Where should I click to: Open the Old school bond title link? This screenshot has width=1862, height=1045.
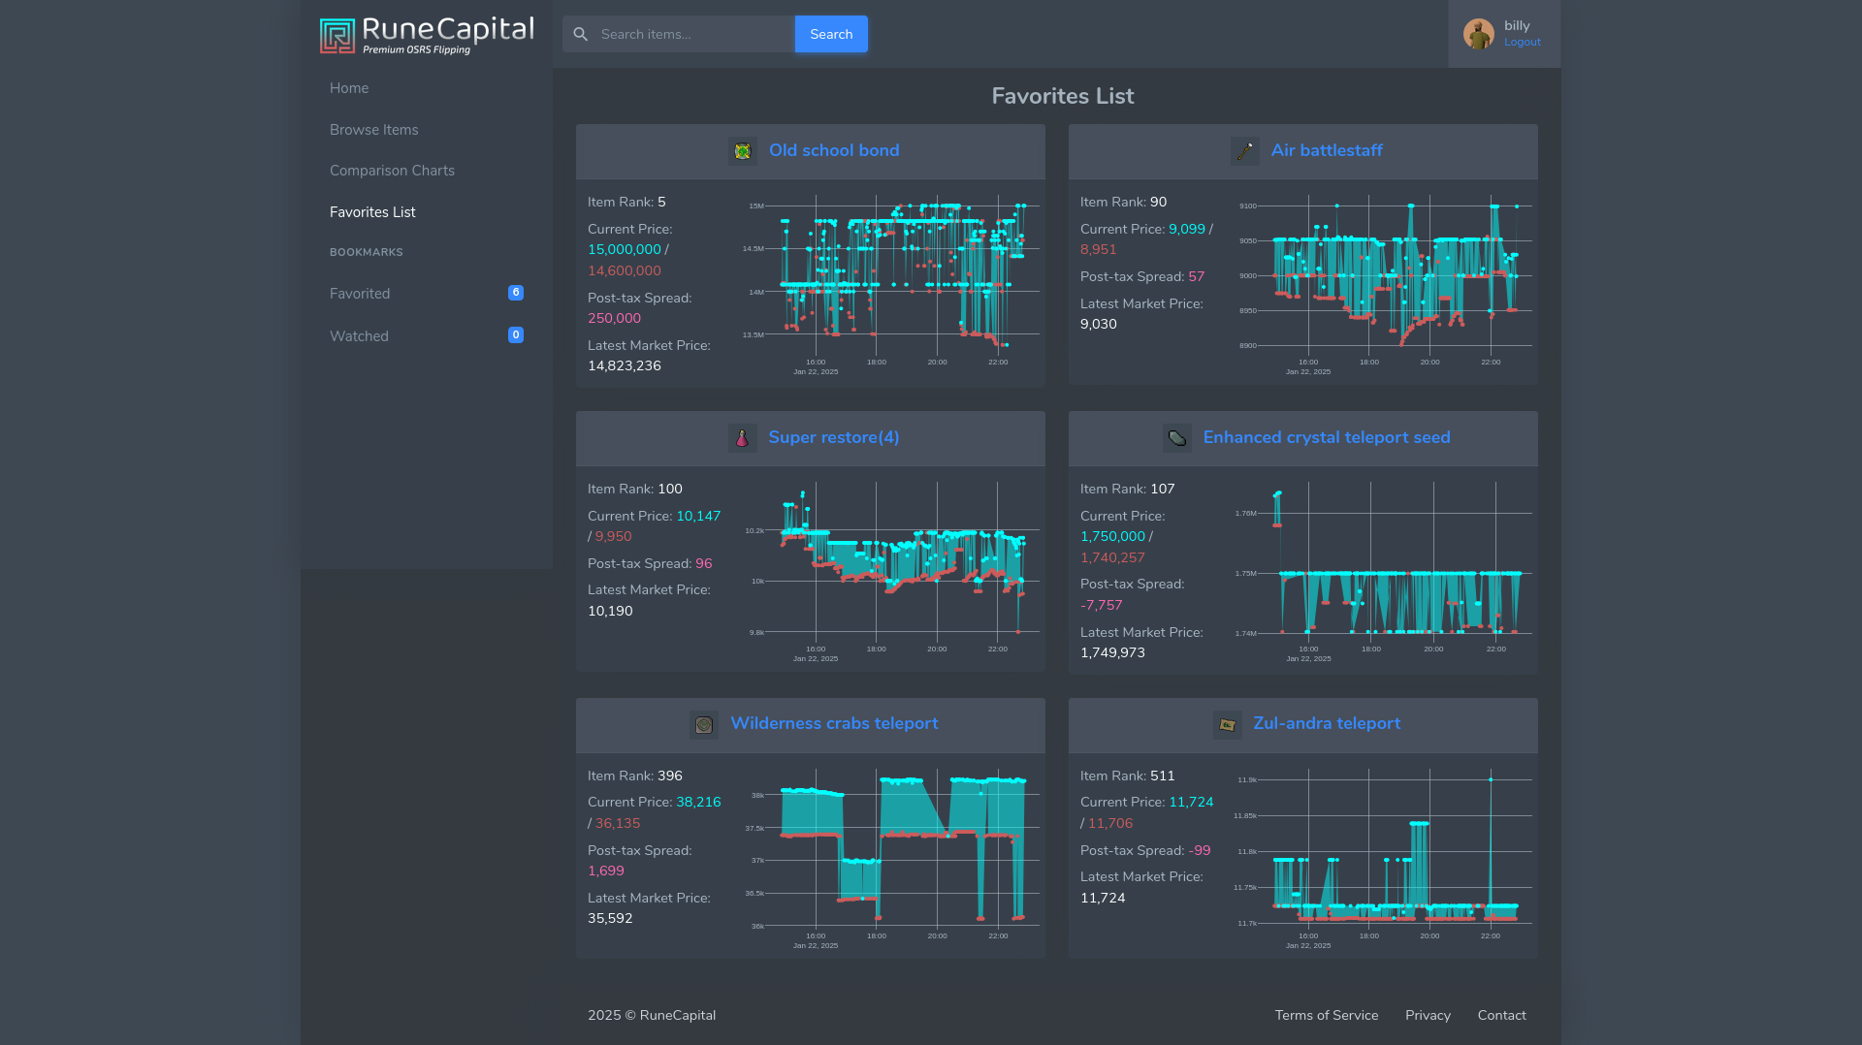[834, 150]
